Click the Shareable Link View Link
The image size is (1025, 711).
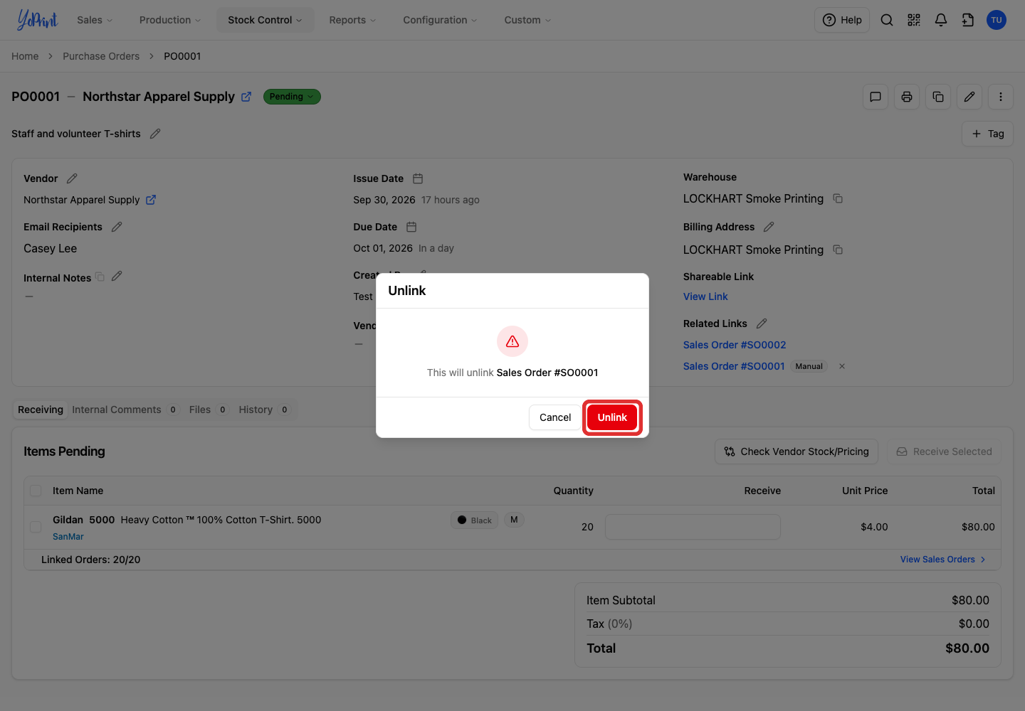coord(705,296)
